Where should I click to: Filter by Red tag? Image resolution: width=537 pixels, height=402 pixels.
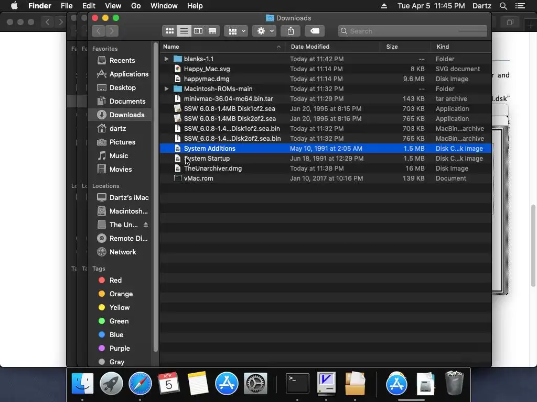coord(120,281)
